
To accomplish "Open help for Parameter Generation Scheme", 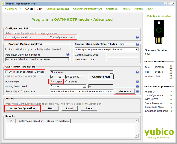I will pos(68,54).
